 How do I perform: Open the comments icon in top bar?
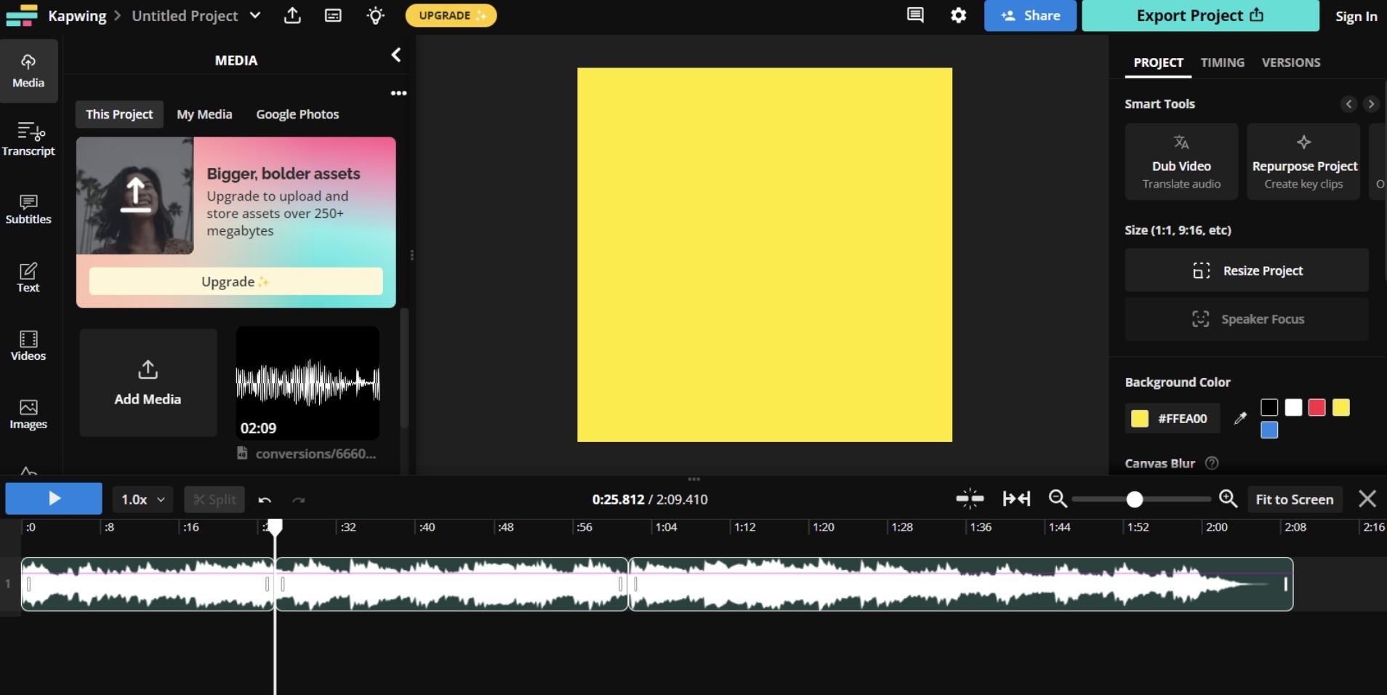coord(915,15)
